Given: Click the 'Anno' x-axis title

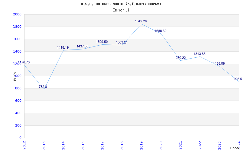Looking at the screenshot, I should (x=234, y=148).
